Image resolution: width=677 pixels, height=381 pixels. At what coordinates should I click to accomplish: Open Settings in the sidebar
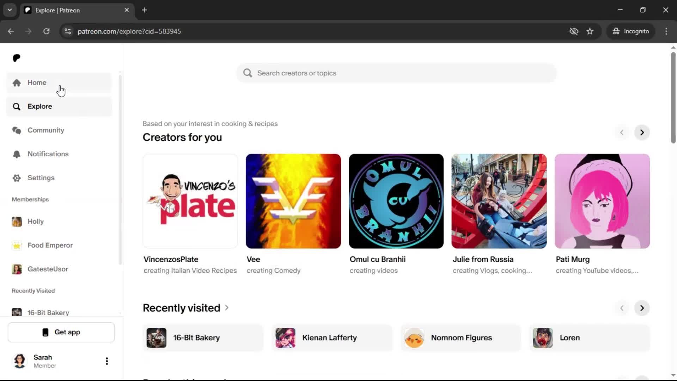59,178
